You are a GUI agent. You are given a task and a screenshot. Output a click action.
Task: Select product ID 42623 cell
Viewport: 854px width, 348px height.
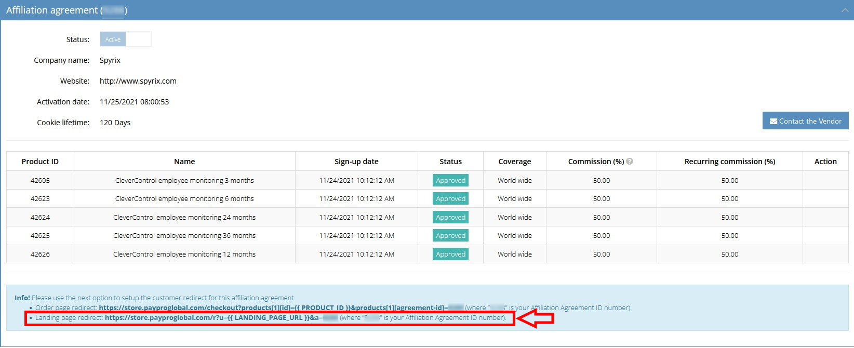pyautogui.click(x=40, y=198)
